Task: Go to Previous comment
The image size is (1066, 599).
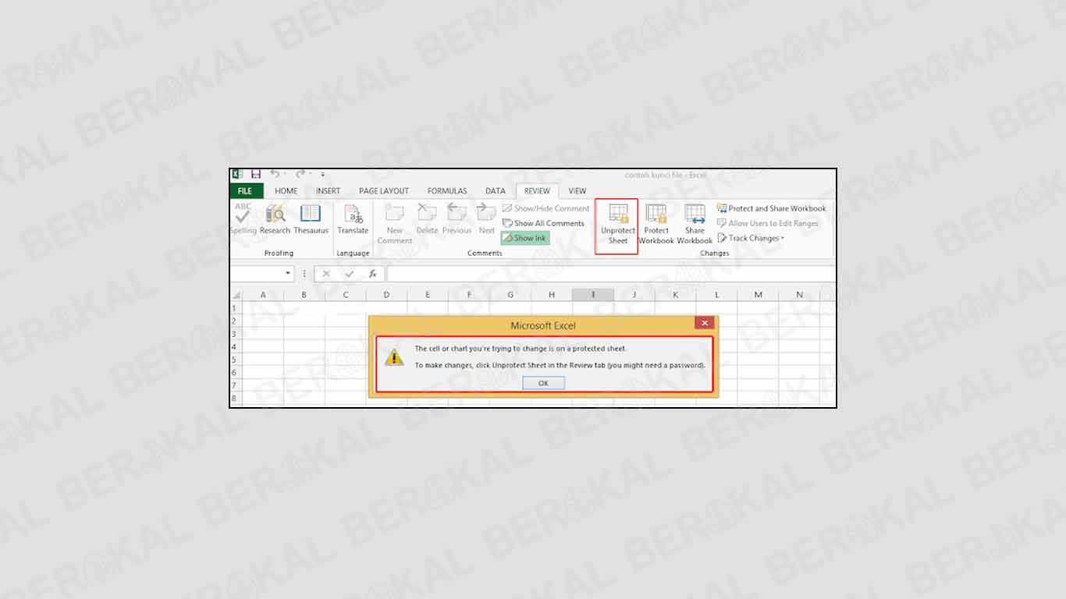Action: click(457, 218)
